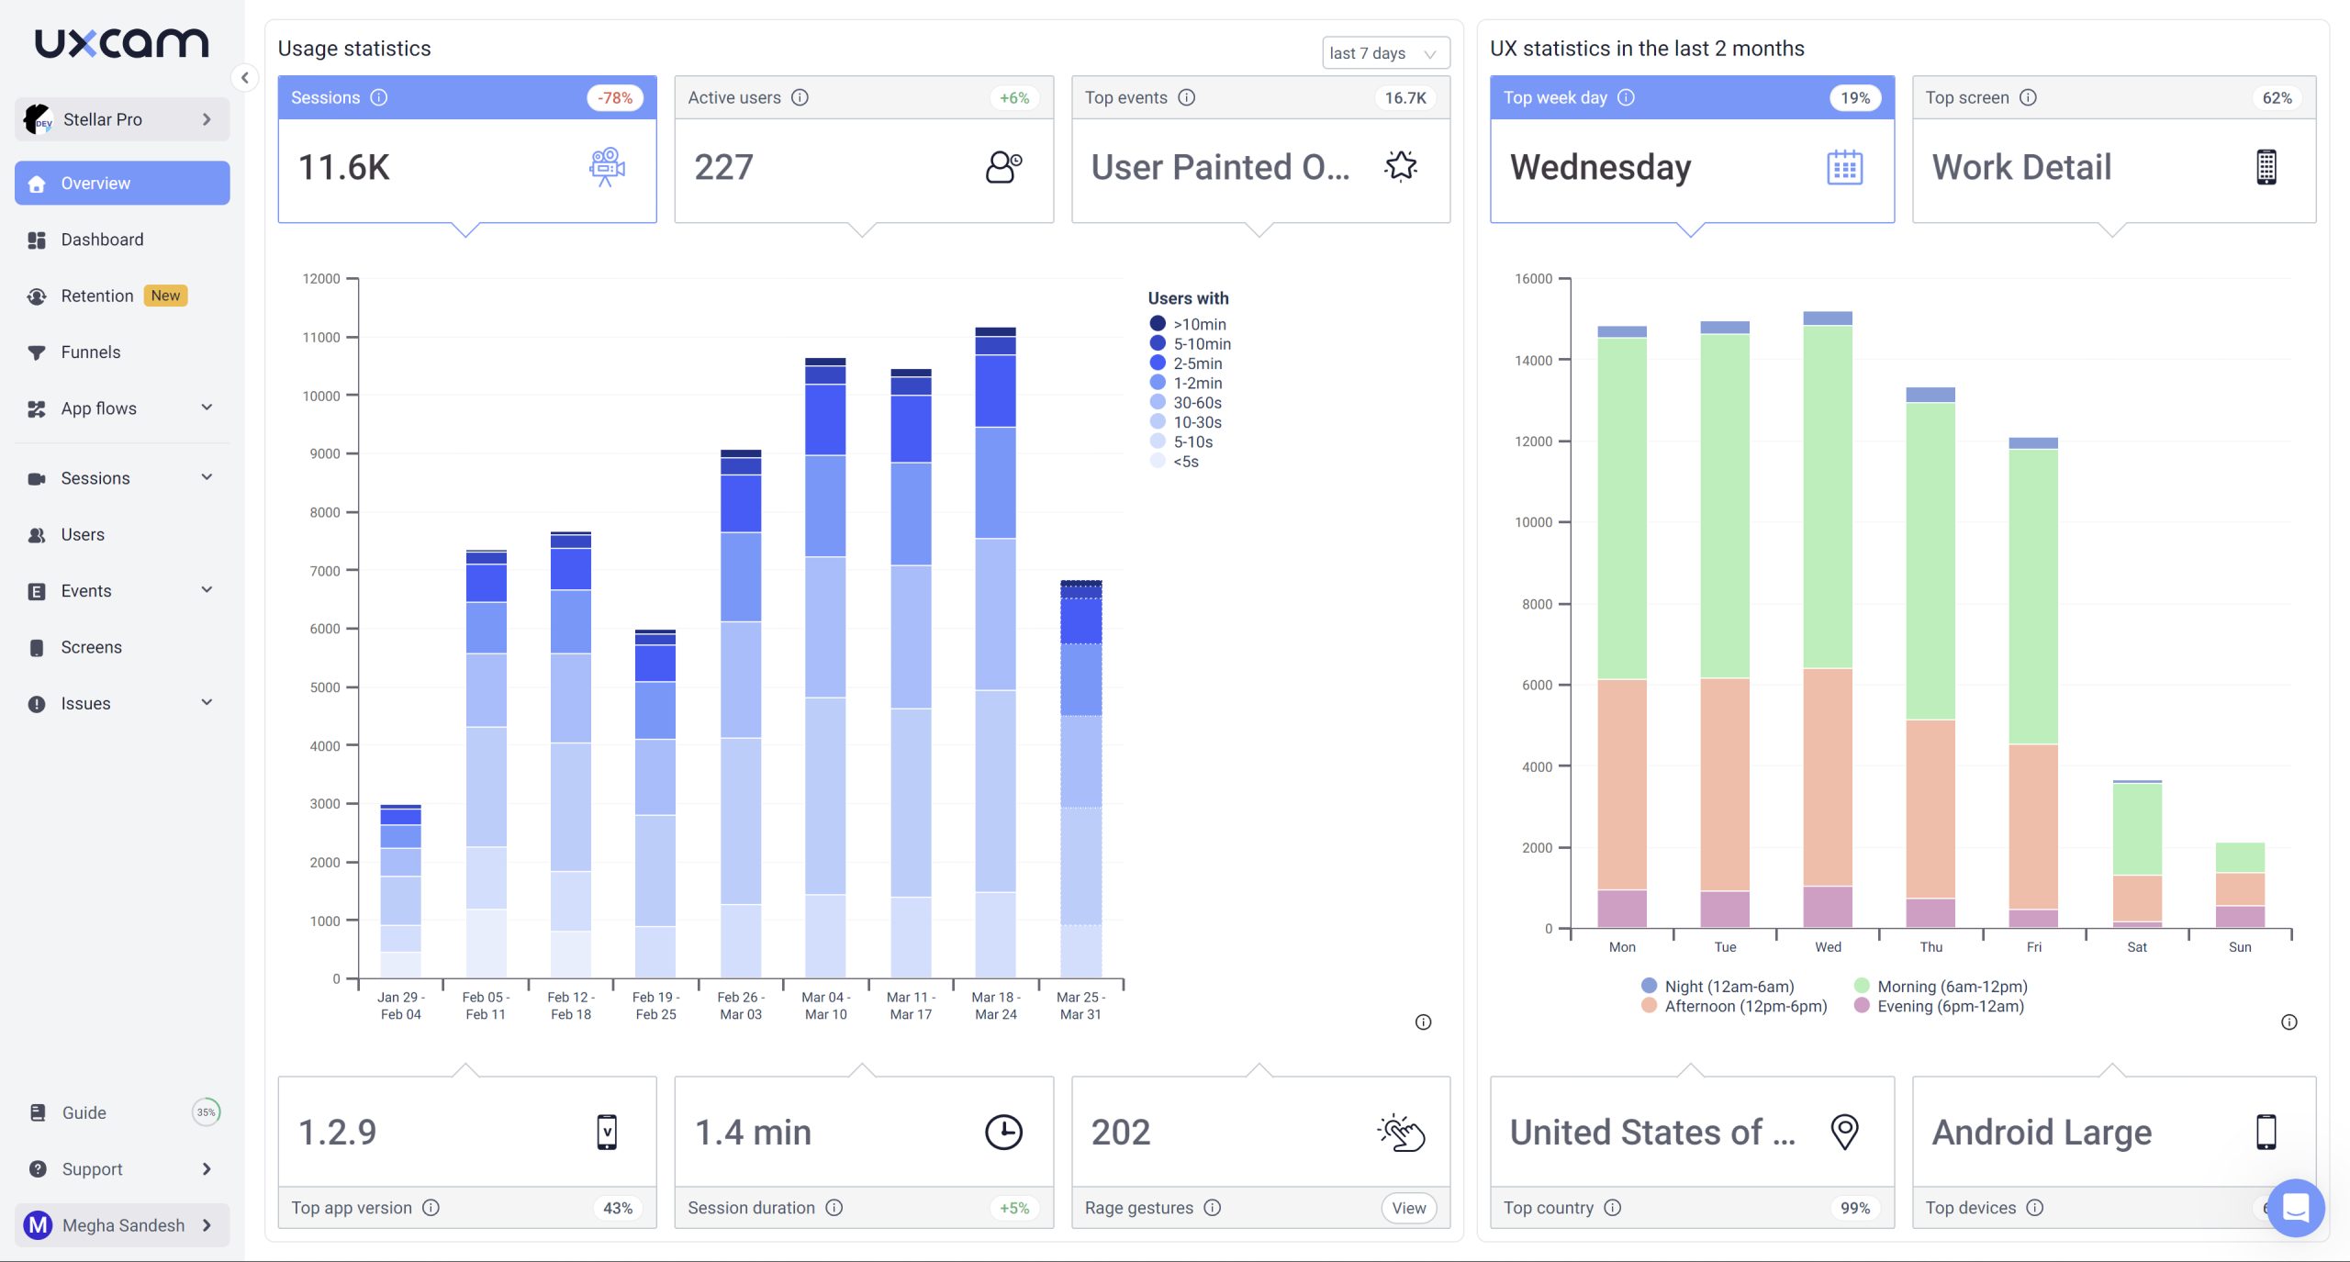Expand the App flows submenu

[207, 408]
